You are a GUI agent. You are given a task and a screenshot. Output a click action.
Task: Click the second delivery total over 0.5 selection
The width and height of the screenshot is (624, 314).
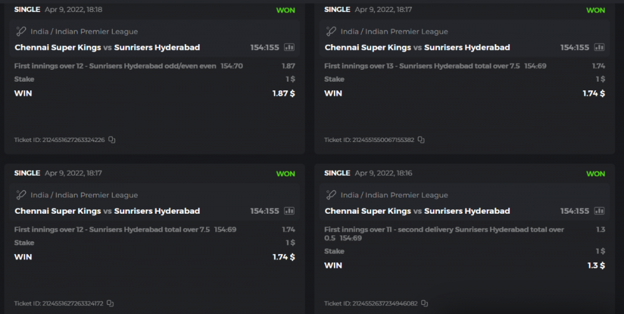[444, 234]
